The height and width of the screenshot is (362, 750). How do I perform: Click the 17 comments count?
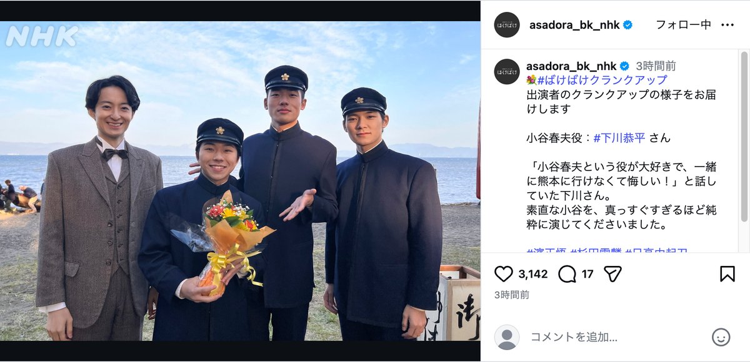pyautogui.click(x=587, y=274)
